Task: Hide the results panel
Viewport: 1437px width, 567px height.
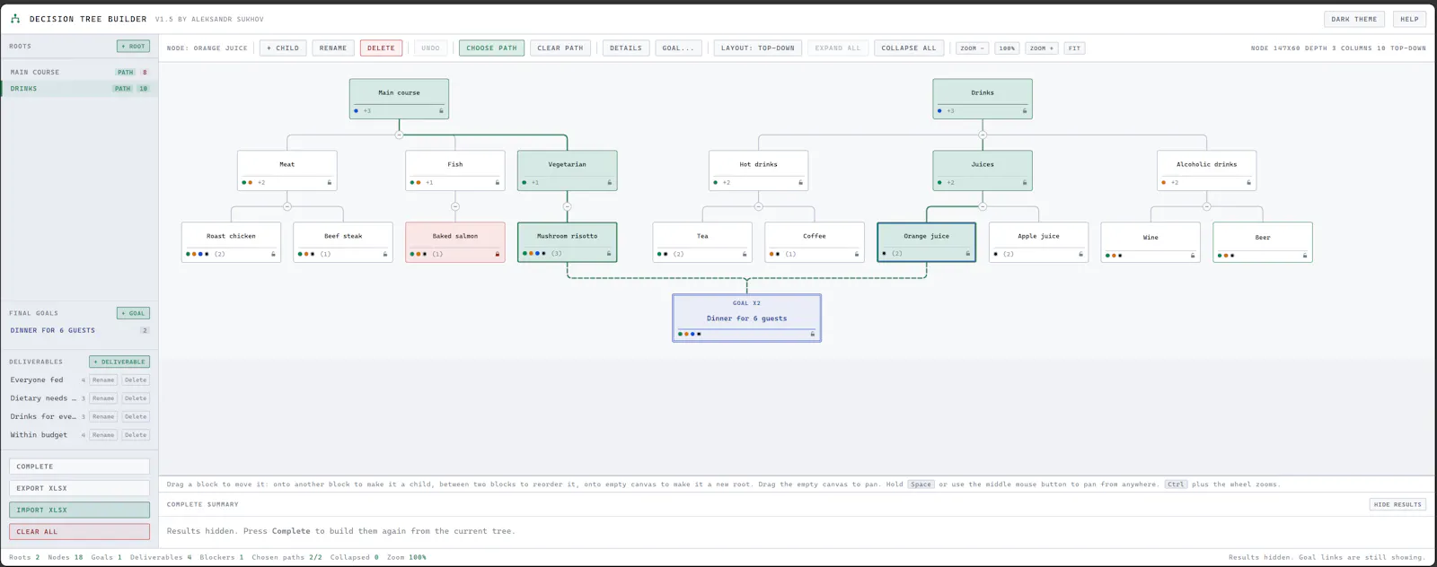Action: pos(1397,504)
